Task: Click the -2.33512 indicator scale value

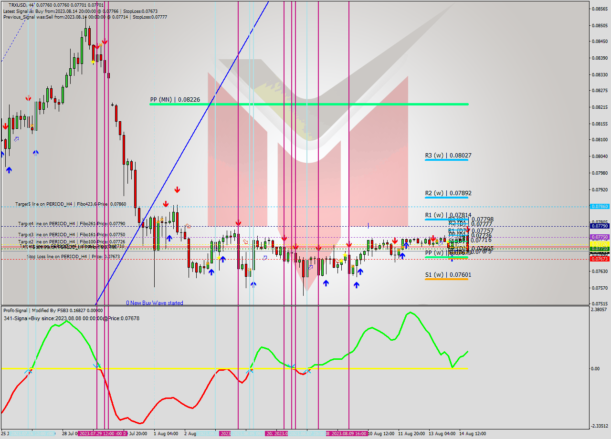Action: pyautogui.click(x=600, y=426)
